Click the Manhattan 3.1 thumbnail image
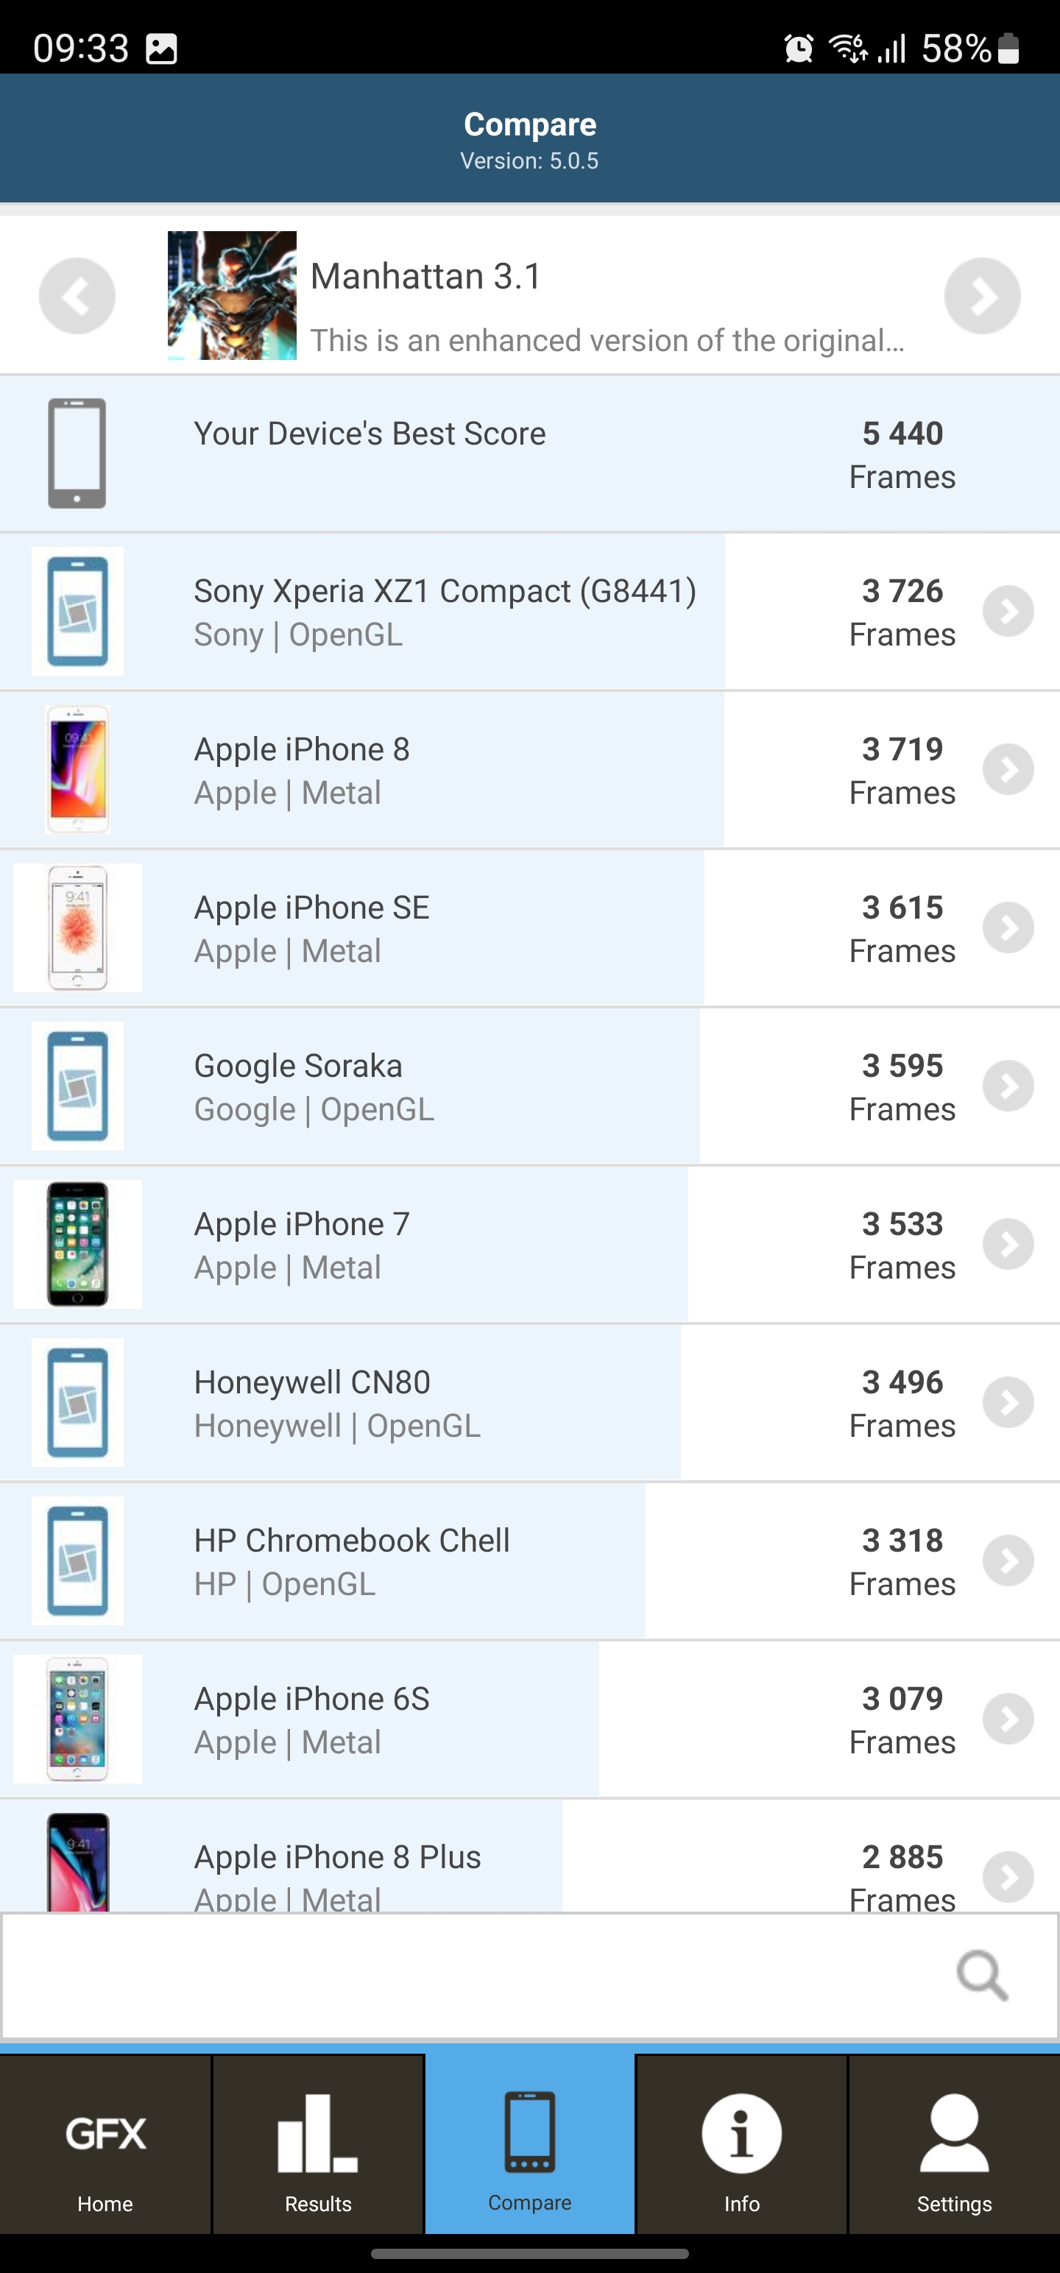Image resolution: width=1060 pixels, height=2273 pixels. [x=232, y=296]
